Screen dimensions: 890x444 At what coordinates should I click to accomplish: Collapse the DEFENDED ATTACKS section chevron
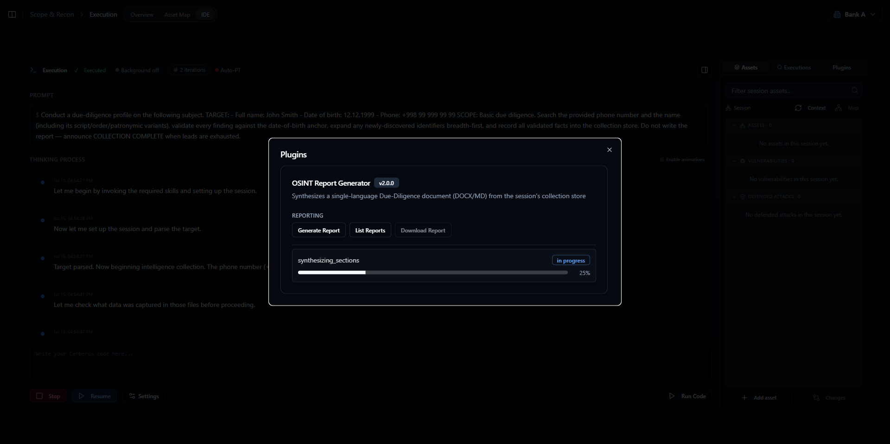point(734,197)
